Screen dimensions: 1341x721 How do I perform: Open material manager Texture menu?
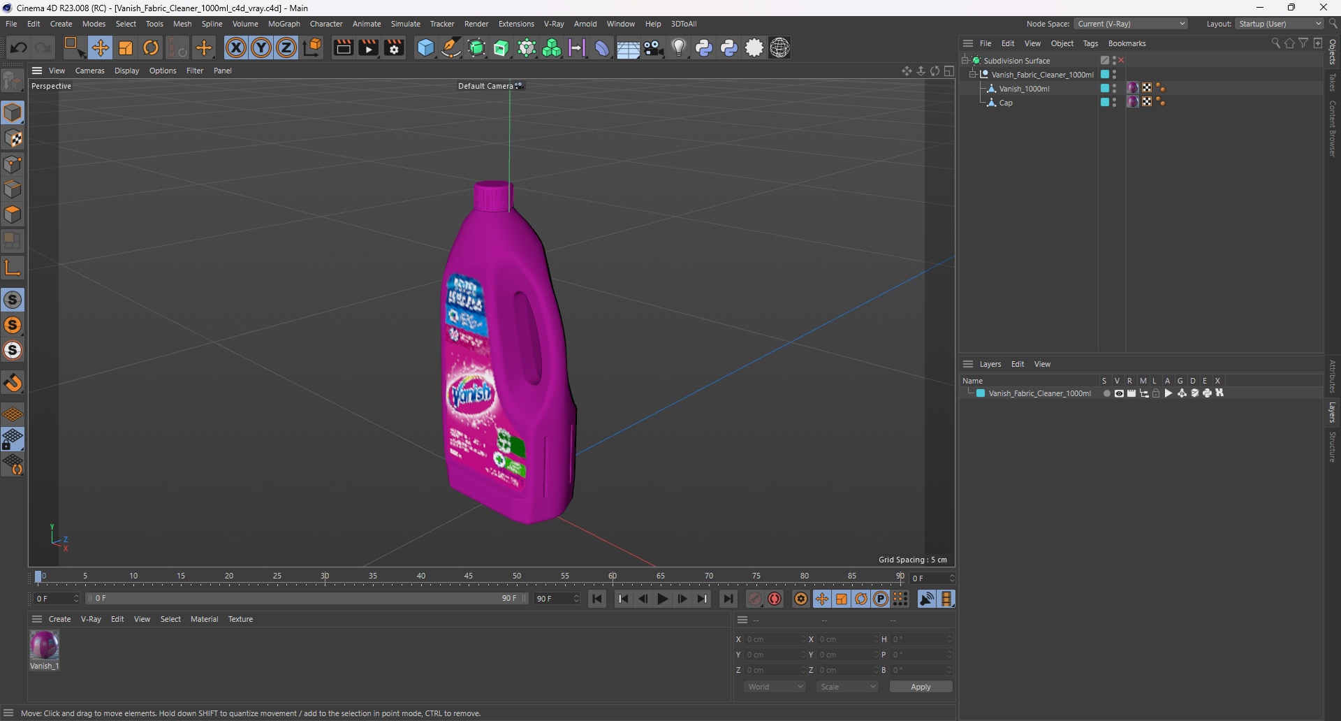point(240,619)
